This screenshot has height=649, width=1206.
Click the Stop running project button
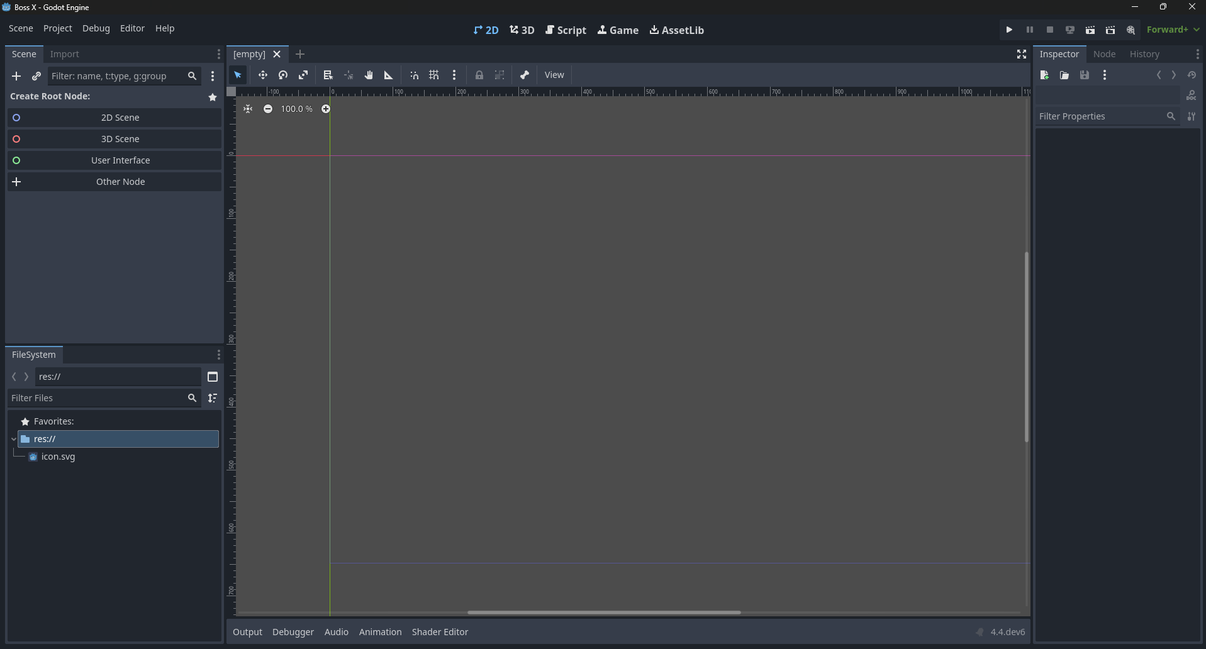(1050, 30)
